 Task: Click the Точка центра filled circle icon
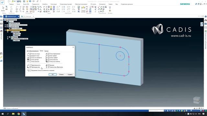[x=28, y=60]
